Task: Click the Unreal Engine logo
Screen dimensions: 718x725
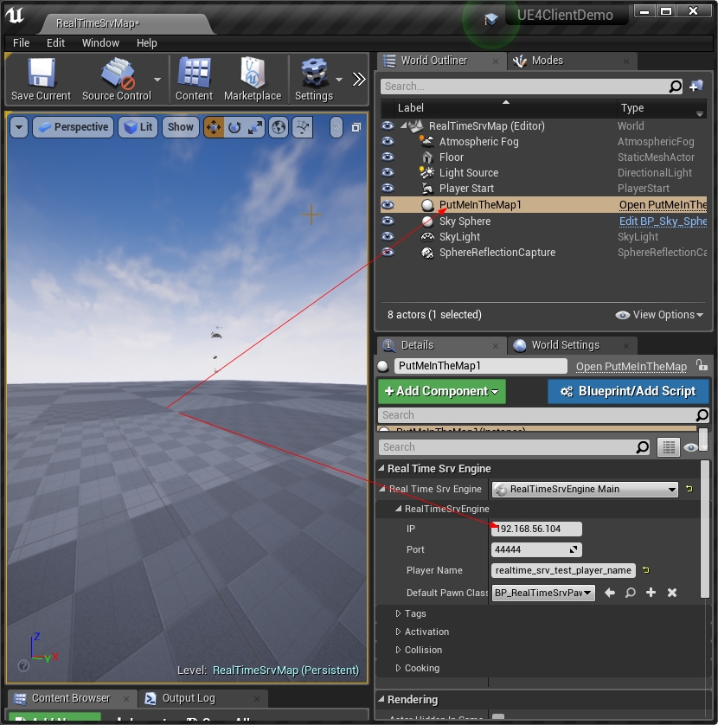Action: [15, 15]
